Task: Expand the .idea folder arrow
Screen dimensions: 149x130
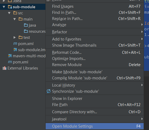Action: pyautogui.click(x=4, y=1)
